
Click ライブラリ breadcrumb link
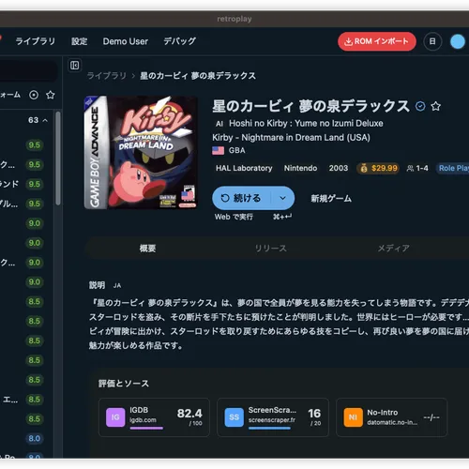pyautogui.click(x=107, y=76)
